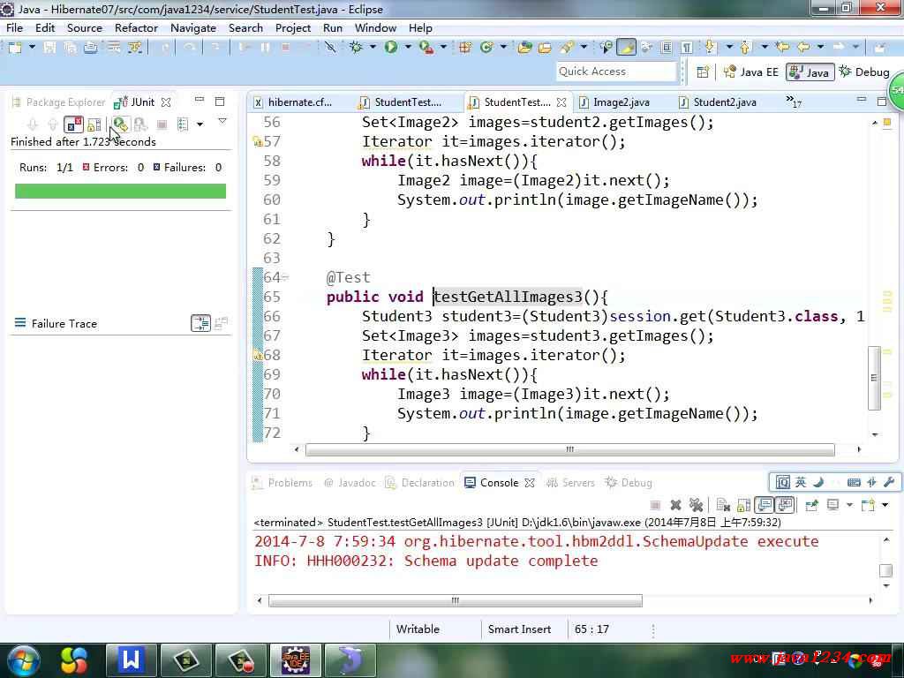Switch to the Debug perspective
The height and width of the screenshot is (678, 904).
point(864,72)
